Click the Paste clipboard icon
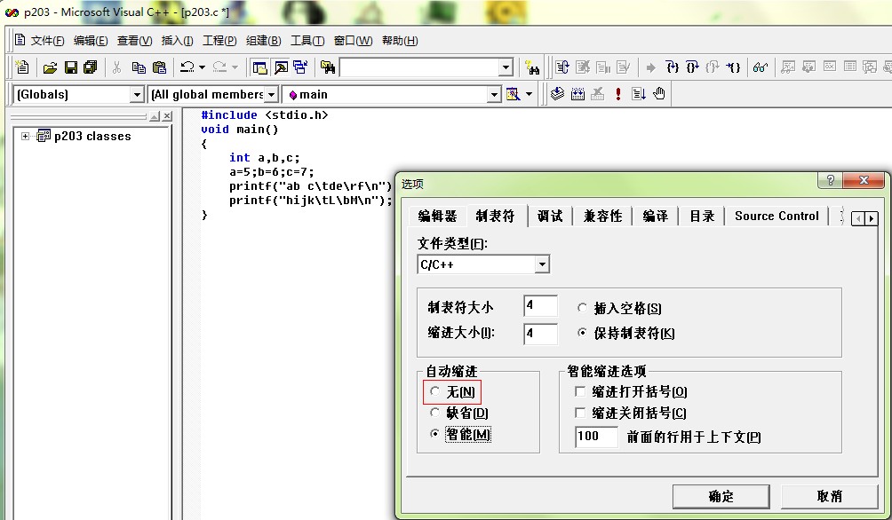Image resolution: width=892 pixels, height=520 pixels. (160, 67)
